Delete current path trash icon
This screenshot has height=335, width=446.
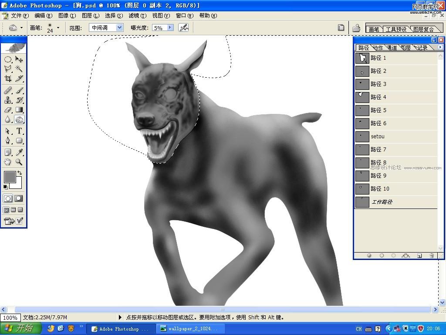coord(432,256)
